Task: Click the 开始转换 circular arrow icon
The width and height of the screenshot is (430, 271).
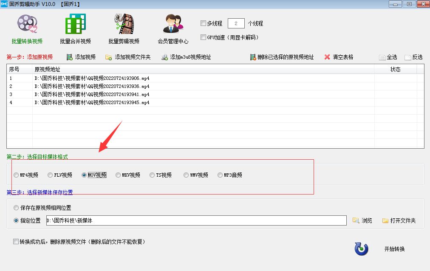Action: tap(361, 249)
